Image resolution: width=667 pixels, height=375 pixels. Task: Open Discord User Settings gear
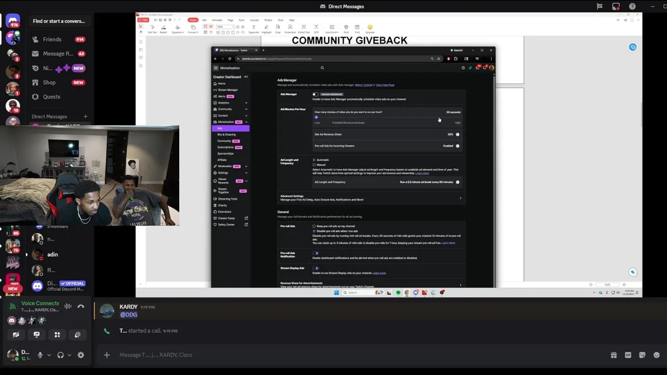pyautogui.click(x=81, y=355)
